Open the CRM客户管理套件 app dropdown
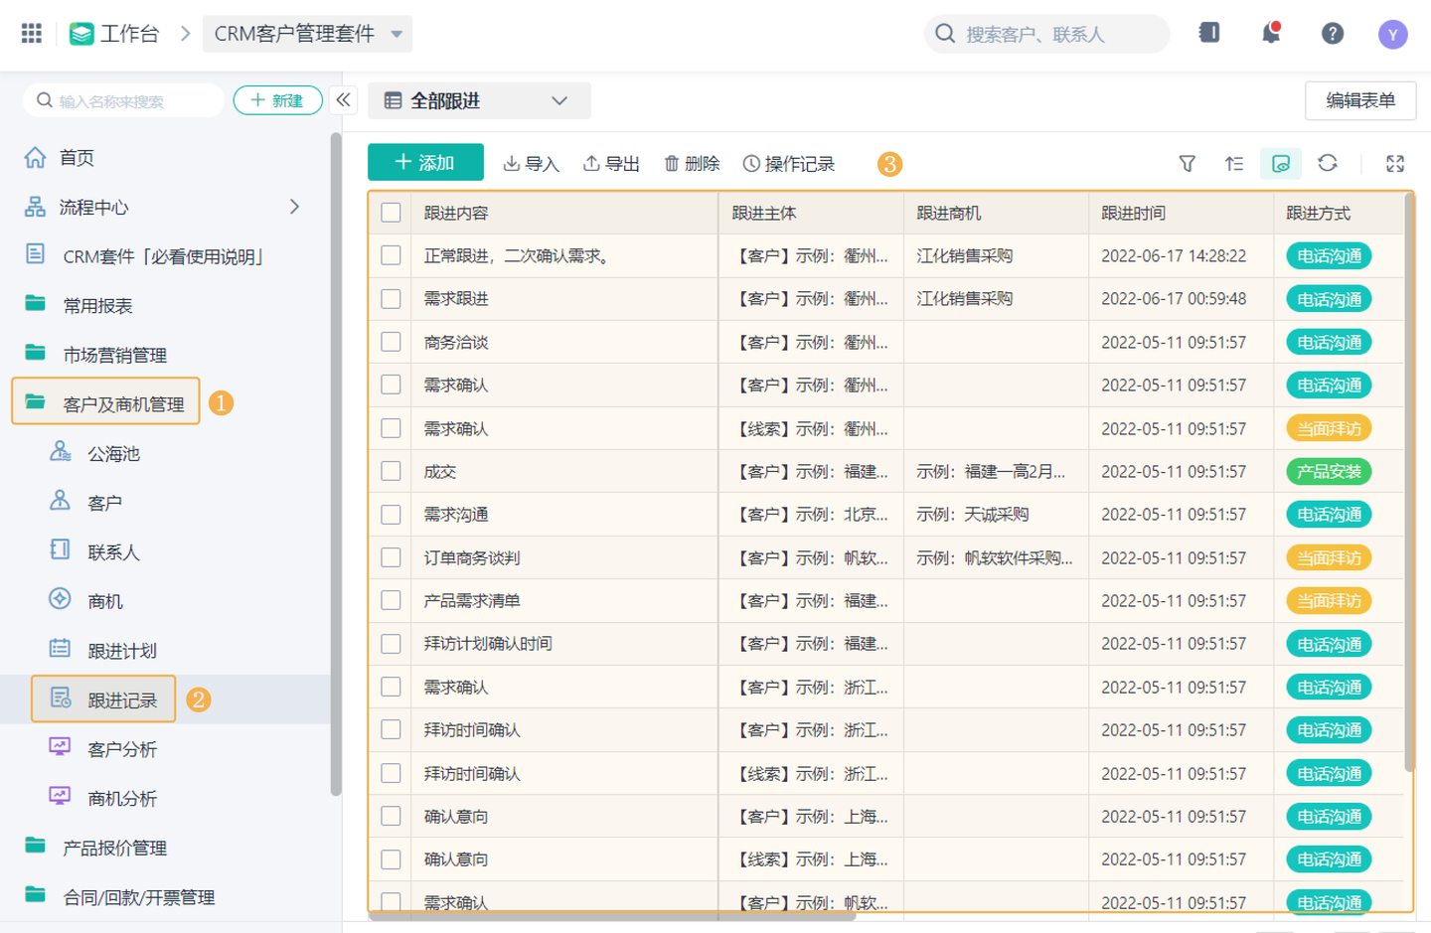 (308, 34)
